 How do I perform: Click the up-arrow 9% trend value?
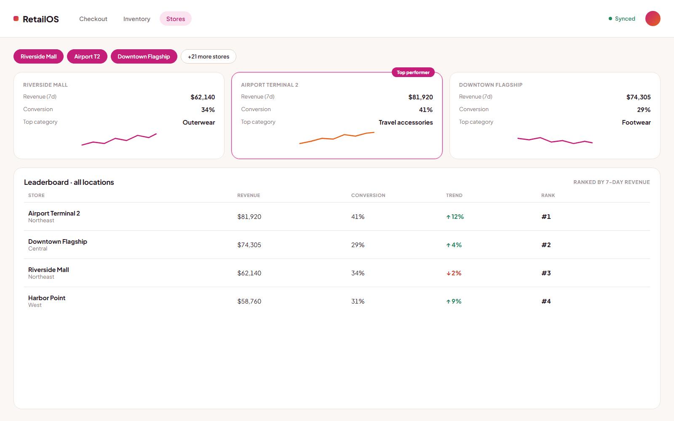click(454, 301)
